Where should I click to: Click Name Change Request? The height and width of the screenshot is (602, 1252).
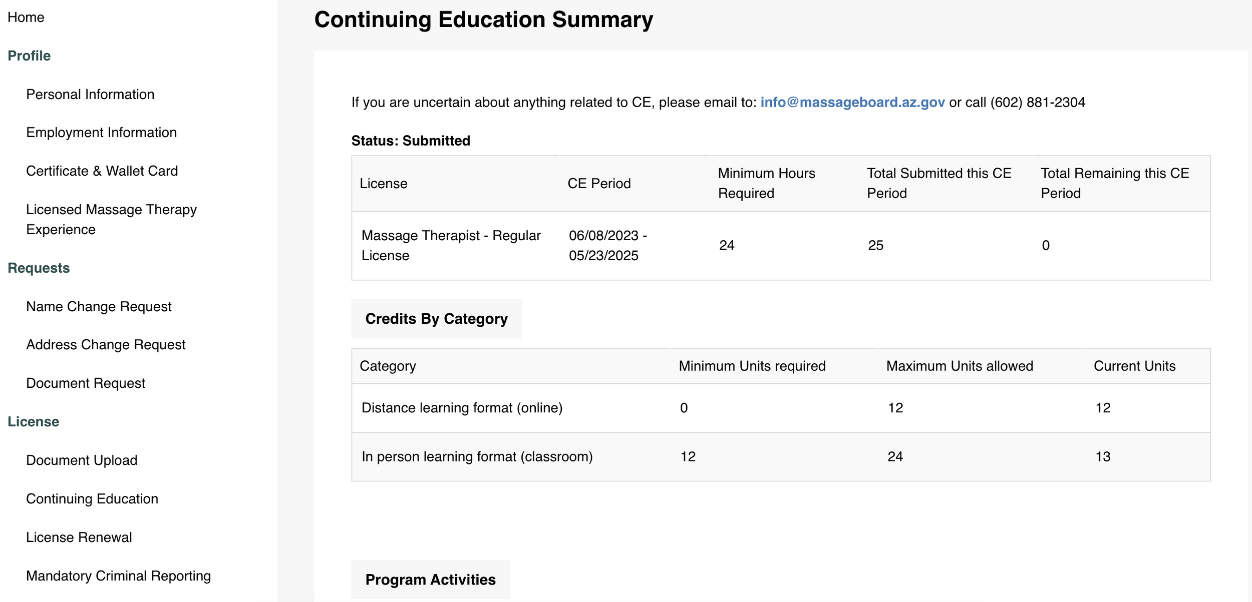tap(99, 306)
